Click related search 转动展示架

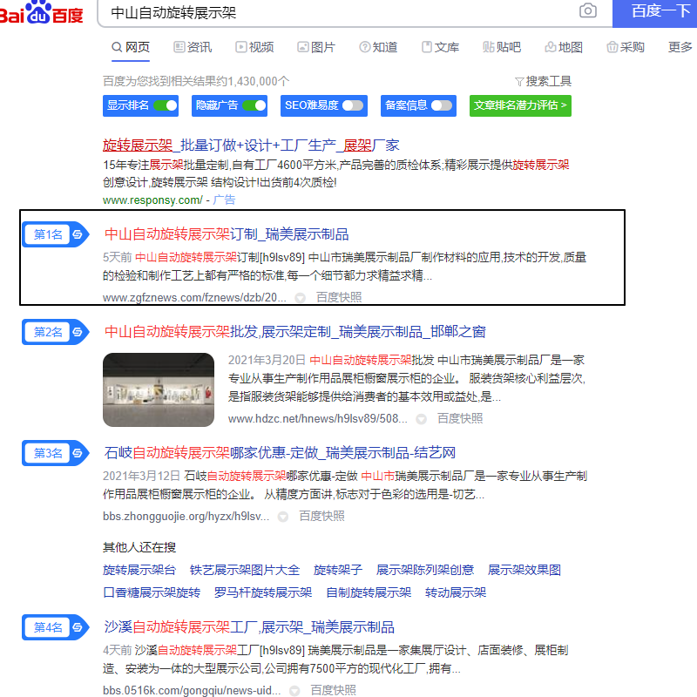pos(455,592)
